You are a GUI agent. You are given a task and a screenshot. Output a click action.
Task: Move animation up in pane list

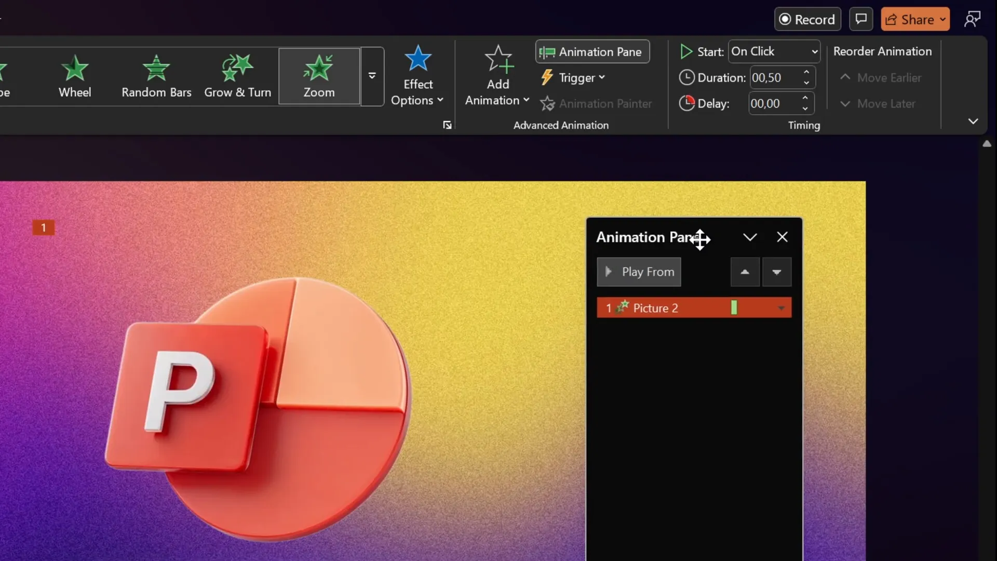click(745, 272)
